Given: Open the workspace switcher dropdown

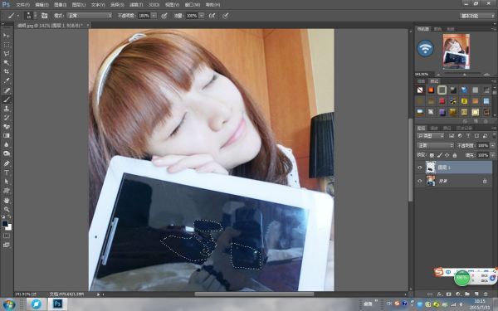Looking at the screenshot, I should (x=477, y=16).
